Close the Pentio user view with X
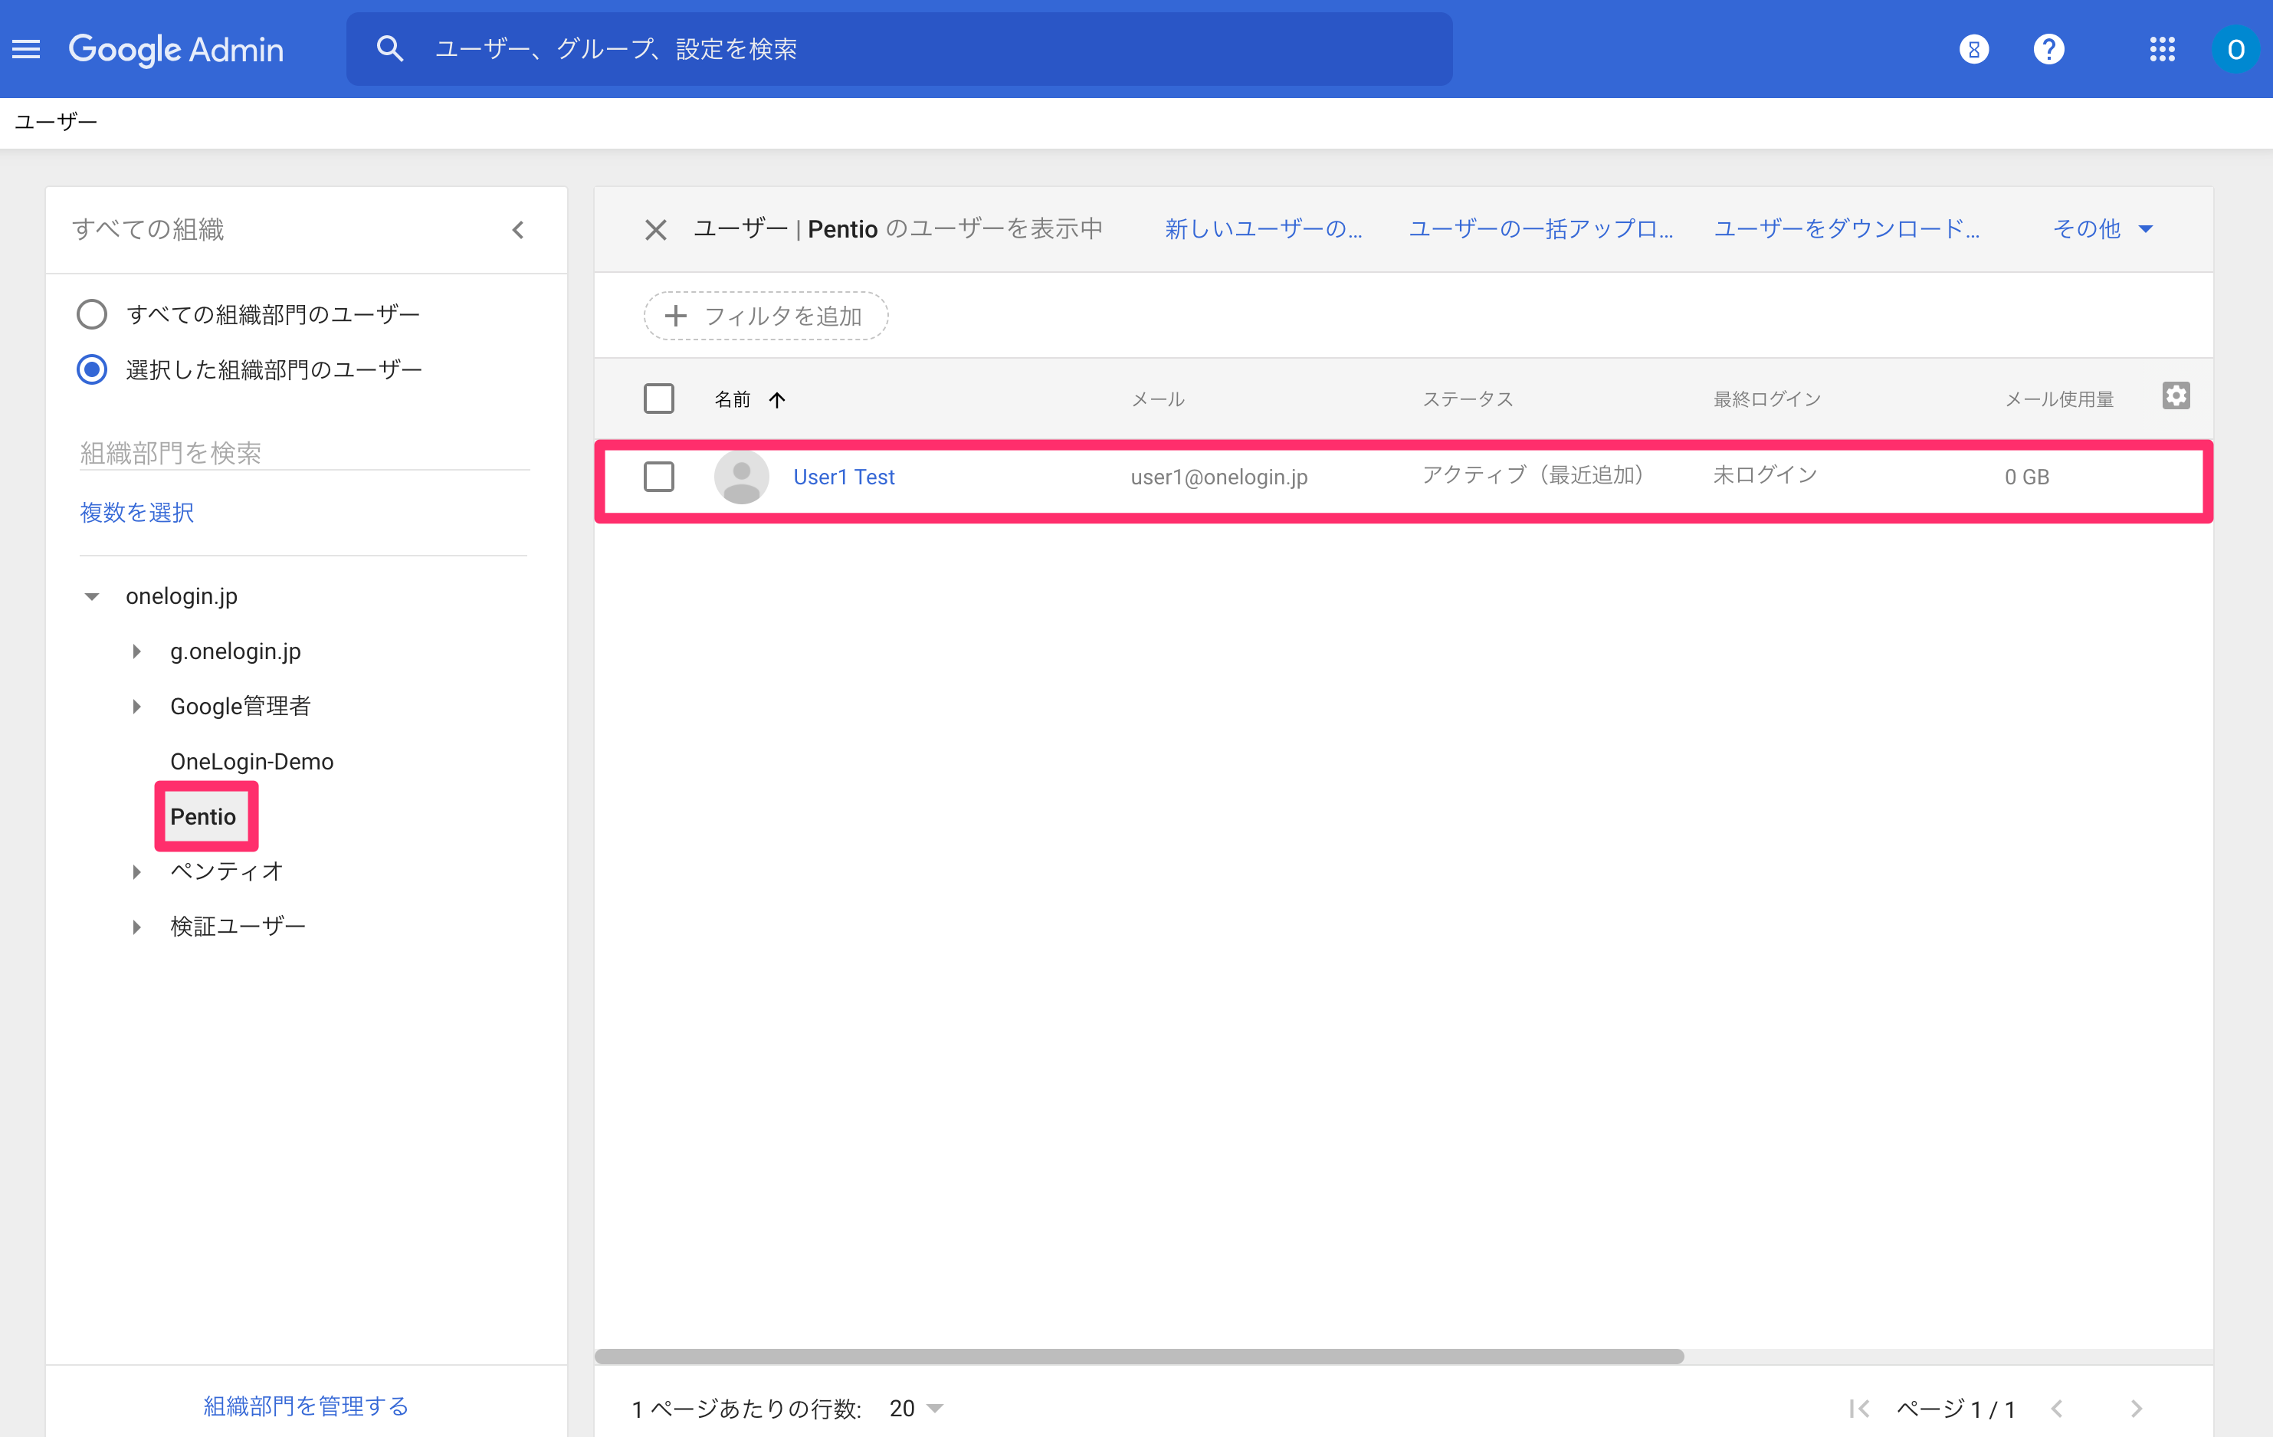The height and width of the screenshot is (1437, 2273). 655,229
